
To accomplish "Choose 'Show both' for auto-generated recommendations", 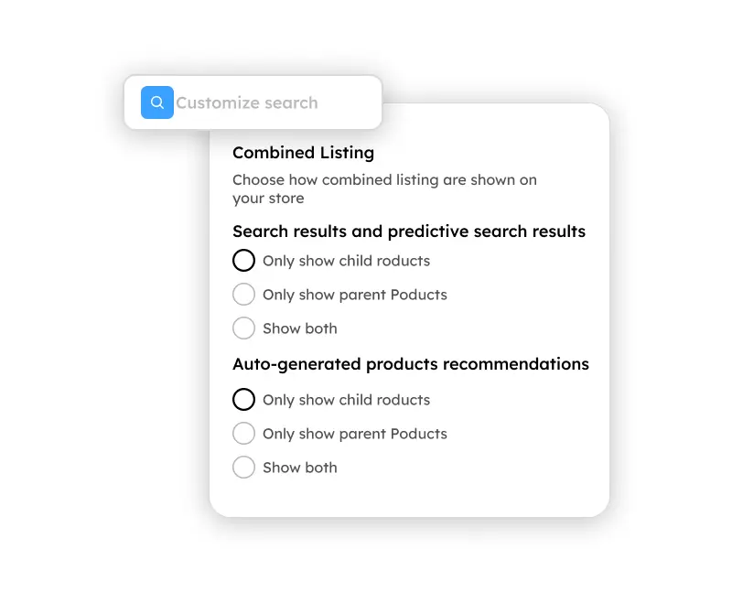I will pos(243,467).
